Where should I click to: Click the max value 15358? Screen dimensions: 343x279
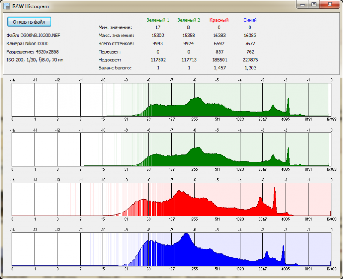(x=189, y=36)
